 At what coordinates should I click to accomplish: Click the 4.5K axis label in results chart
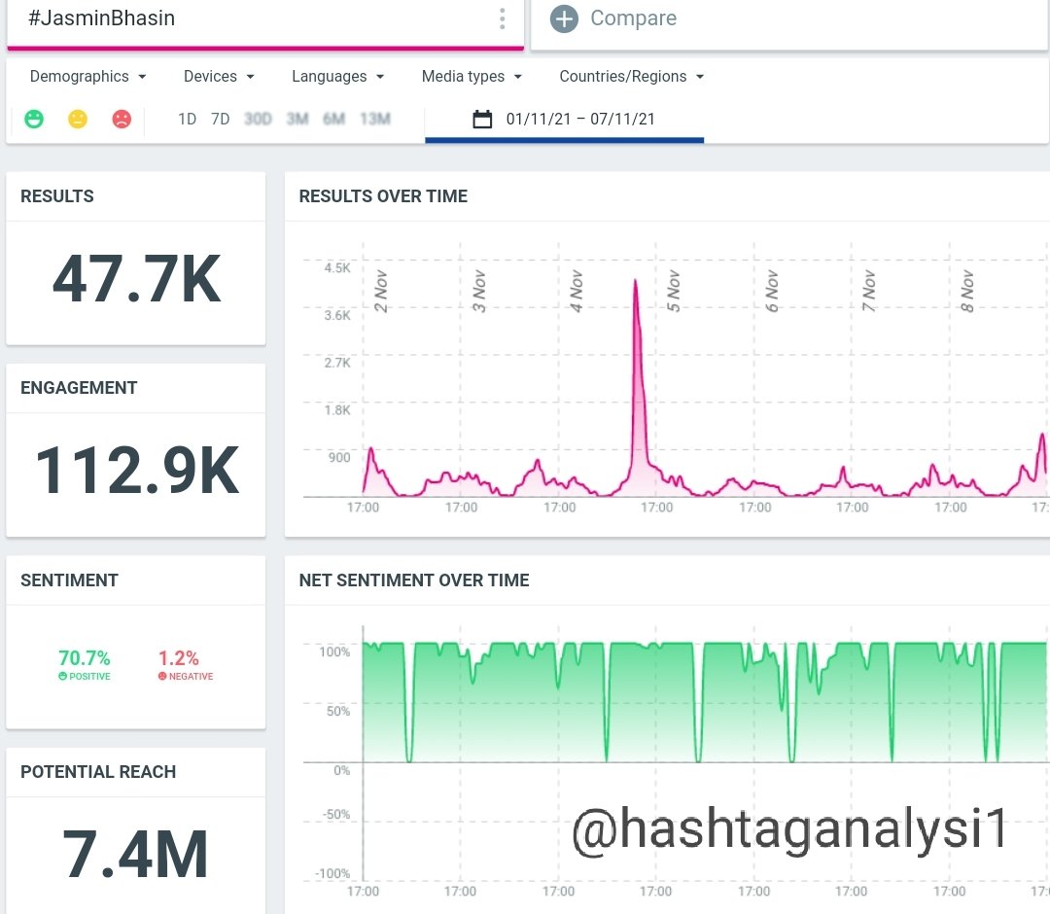coord(337,267)
